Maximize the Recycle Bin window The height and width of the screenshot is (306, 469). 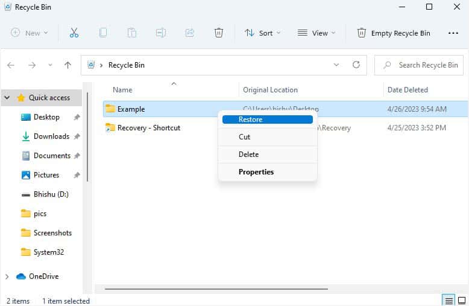tap(429, 7)
